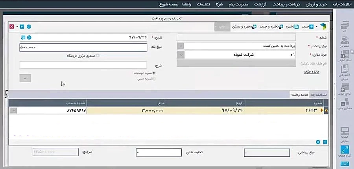Click the تاریخ date field showing ۹۷/۰۹/۲۴

point(83,37)
